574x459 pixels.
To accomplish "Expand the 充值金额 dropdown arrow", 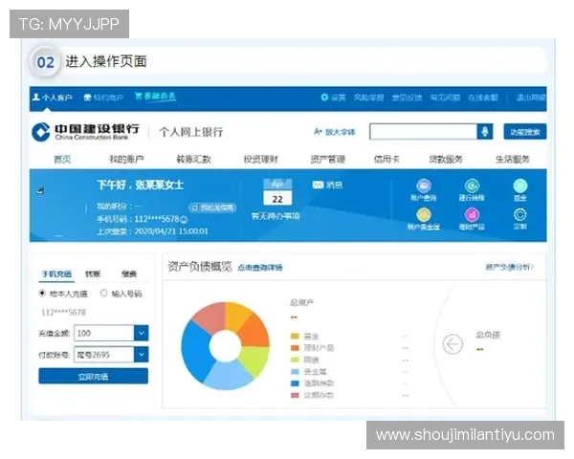I will [142, 333].
